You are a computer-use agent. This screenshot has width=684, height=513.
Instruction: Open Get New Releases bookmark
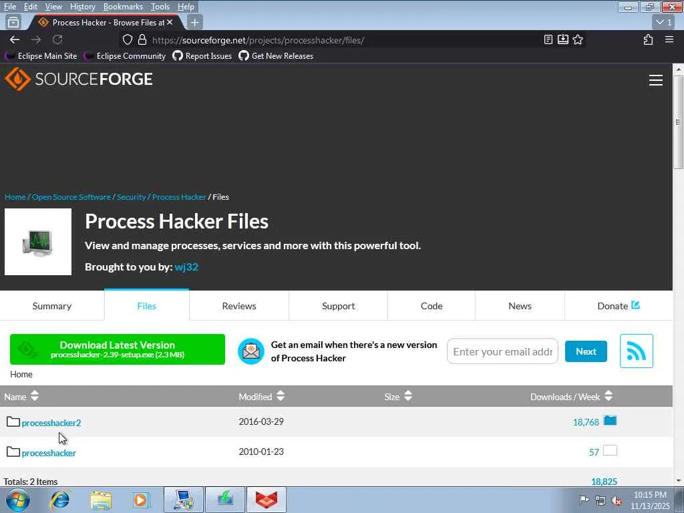tap(276, 56)
